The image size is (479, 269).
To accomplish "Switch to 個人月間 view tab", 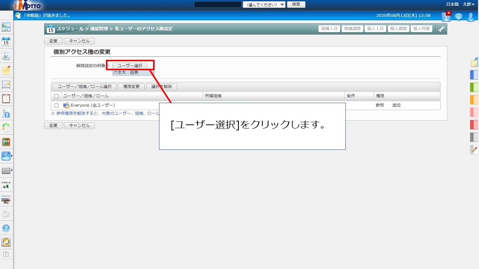I will (421, 29).
